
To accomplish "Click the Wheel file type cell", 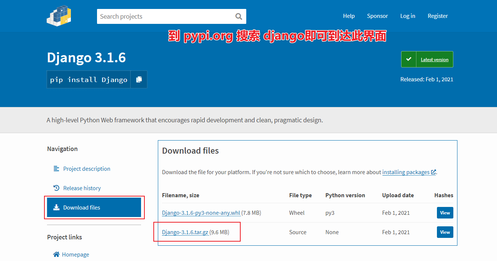I will point(297,213).
